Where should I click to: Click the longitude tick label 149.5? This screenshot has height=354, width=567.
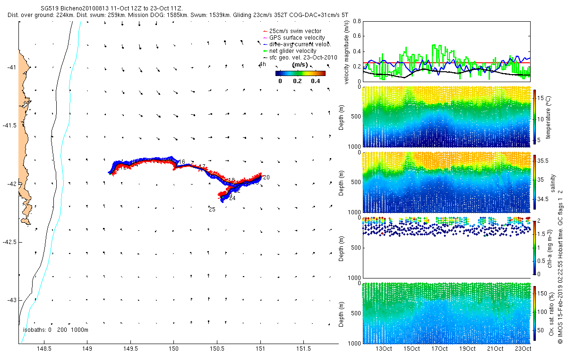pyautogui.click(x=130, y=349)
